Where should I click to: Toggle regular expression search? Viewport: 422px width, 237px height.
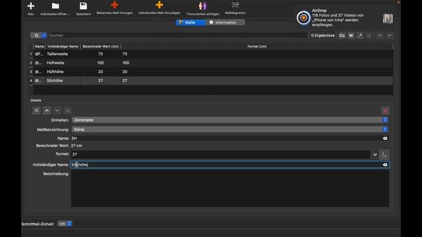(x=360, y=35)
